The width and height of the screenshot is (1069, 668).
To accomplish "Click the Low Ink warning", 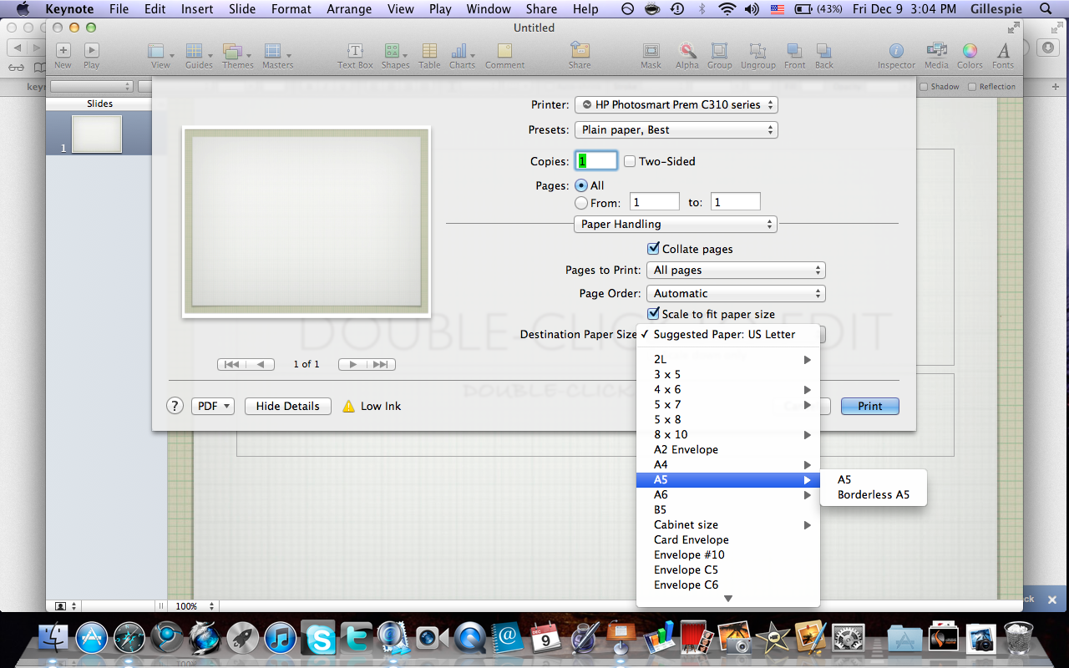I will click(372, 406).
